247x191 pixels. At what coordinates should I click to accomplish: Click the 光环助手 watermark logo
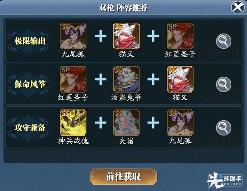(x=225, y=180)
